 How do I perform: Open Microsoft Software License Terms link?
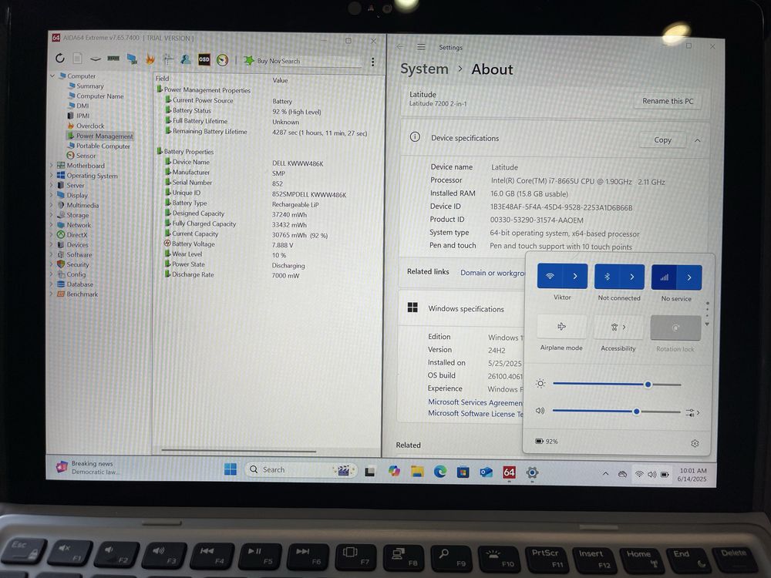(476, 414)
